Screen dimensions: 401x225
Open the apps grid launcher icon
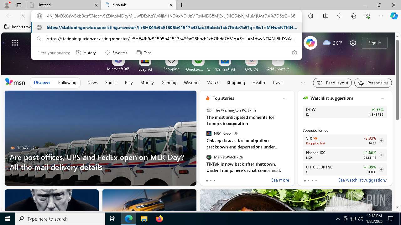pyautogui.click(x=15, y=43)
